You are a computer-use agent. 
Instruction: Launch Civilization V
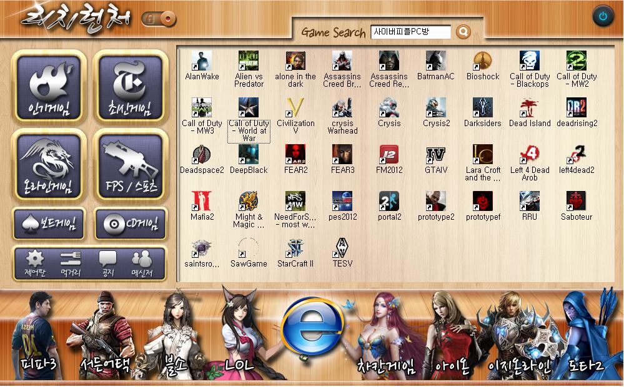pos(295,116)
